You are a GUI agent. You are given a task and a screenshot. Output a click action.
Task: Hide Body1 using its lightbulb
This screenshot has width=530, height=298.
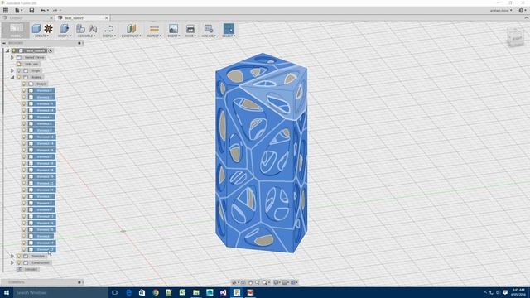(x=24, y=84)
